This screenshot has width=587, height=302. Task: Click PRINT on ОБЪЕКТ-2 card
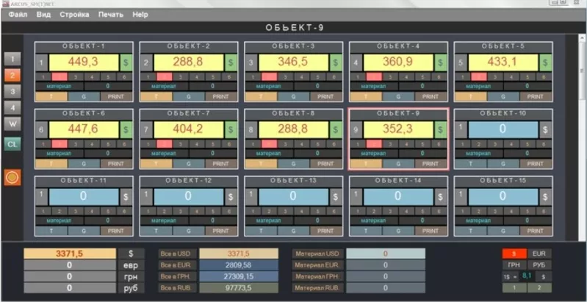[221, 96]
